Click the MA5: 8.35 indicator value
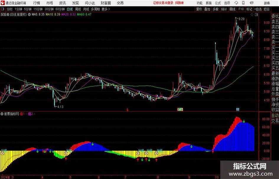This screenshot has width=279, height=179. pyautogui.click(x=38, y=14)
